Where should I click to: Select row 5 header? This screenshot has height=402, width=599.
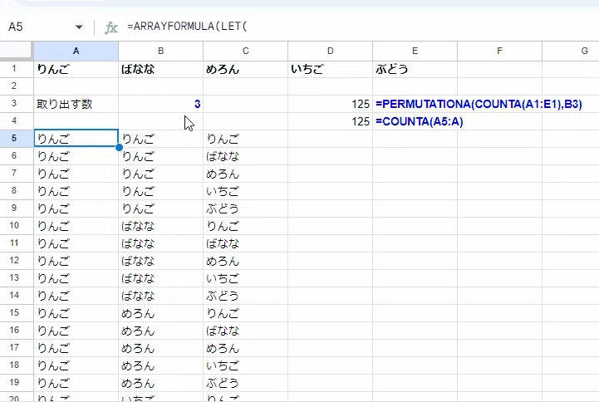14,138
